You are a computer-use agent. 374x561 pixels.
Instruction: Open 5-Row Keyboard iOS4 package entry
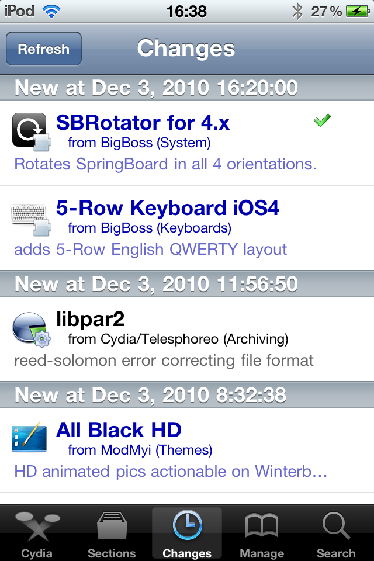187,228
